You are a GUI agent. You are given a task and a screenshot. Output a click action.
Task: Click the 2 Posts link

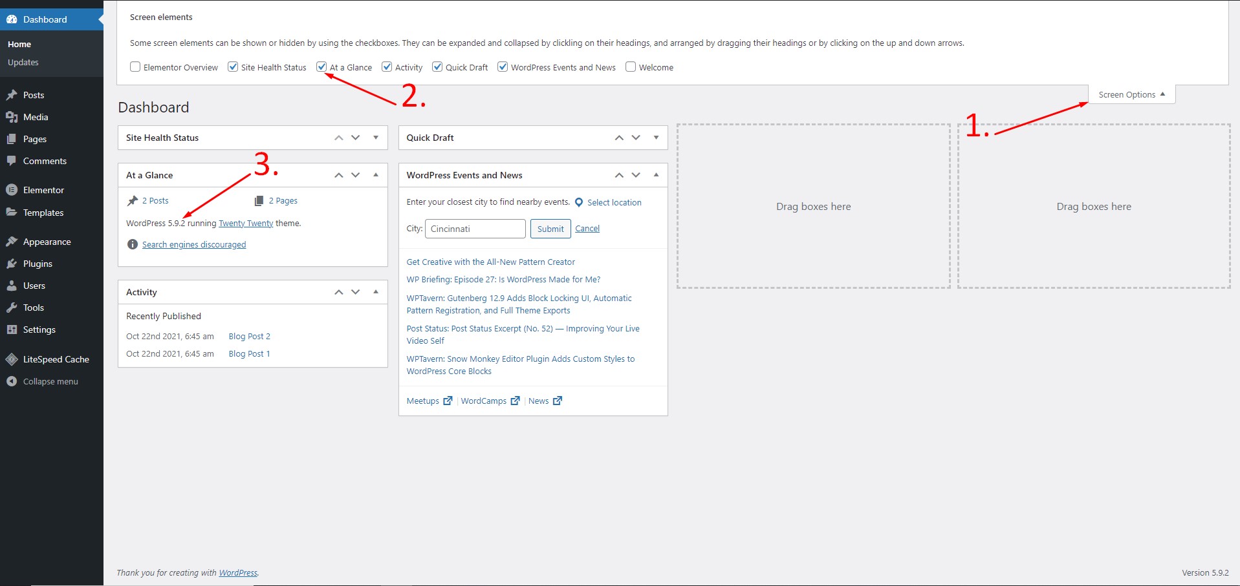pos(155,201)
